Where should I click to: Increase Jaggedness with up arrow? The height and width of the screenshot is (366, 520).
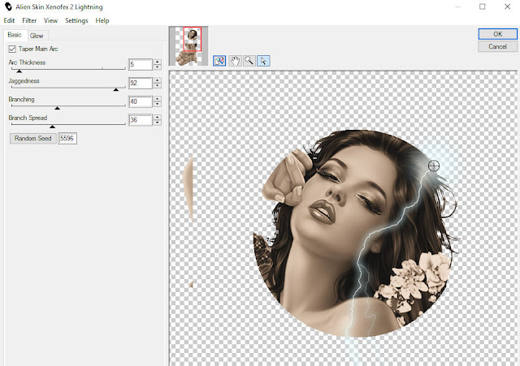click(158, 80)
